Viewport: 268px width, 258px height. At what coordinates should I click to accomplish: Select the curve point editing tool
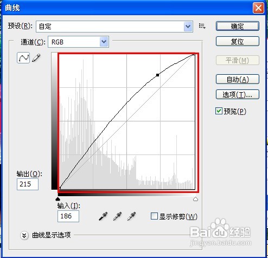[23, 58]
